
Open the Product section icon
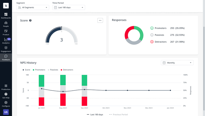6,32
